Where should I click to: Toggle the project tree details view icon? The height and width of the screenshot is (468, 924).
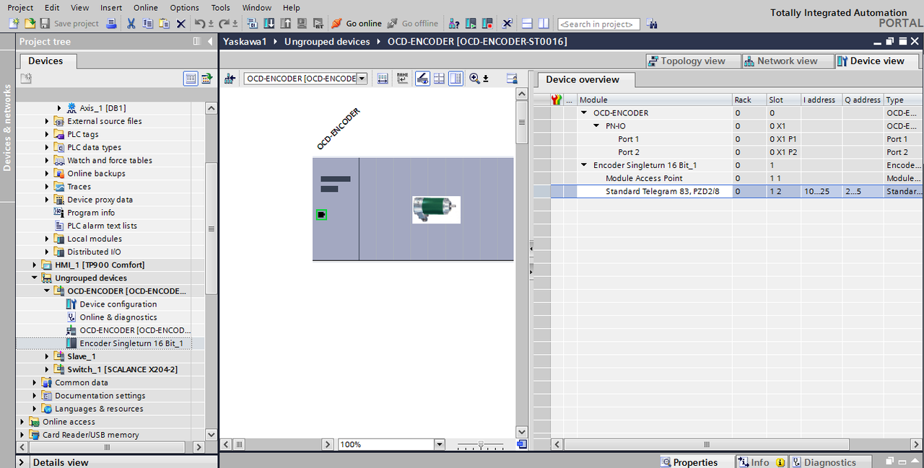pyautogui.click(x=191, y=79)
